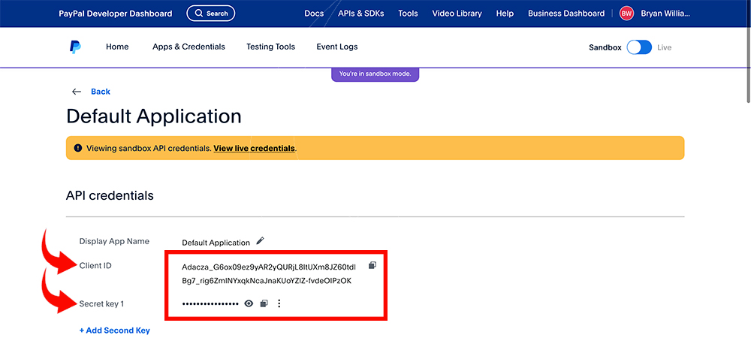Reveal Secret key 1 with the eye icon
Screen dimensions: 751x347
tap(249, 303)
